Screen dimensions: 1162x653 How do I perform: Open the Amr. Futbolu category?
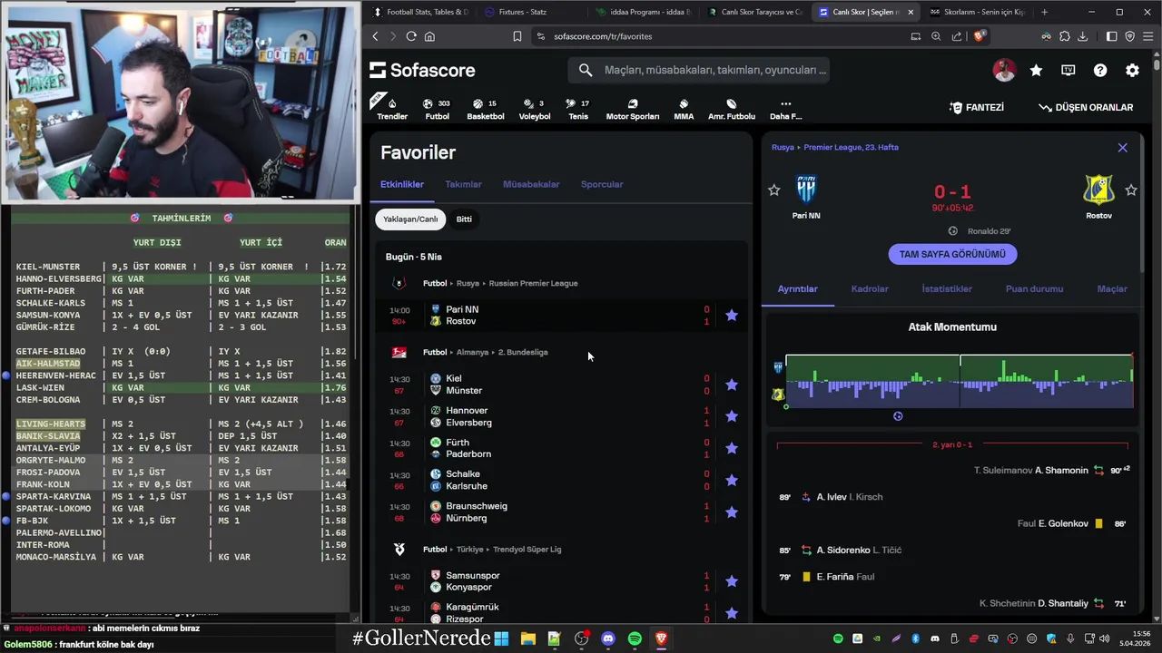click(732, 108)
